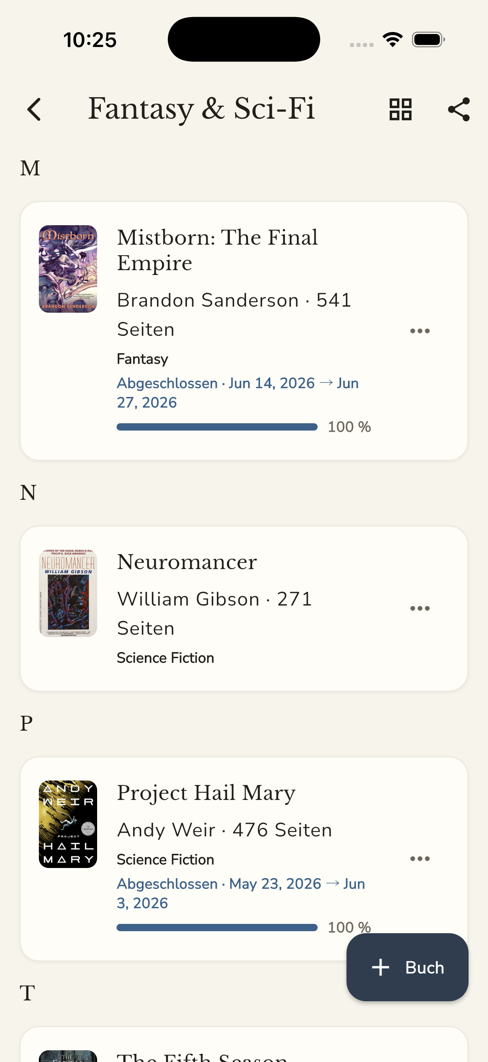
Task: Select the Mistborn: The Final Empire title
Action: click(217, 250)
